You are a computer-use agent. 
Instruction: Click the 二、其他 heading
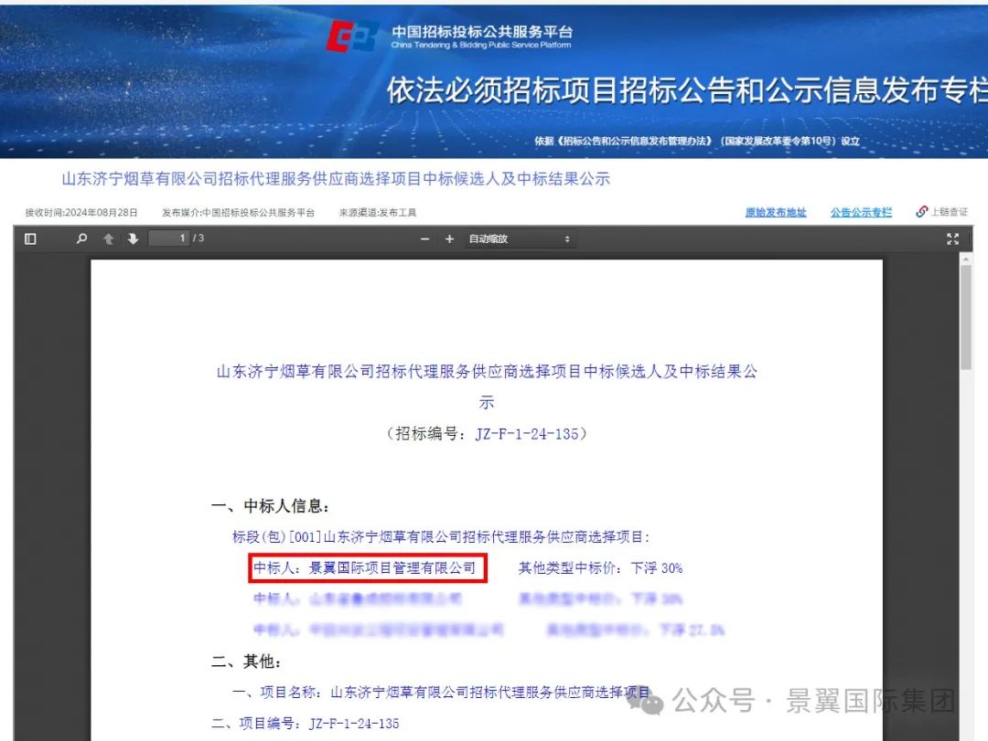pos(246,662)
